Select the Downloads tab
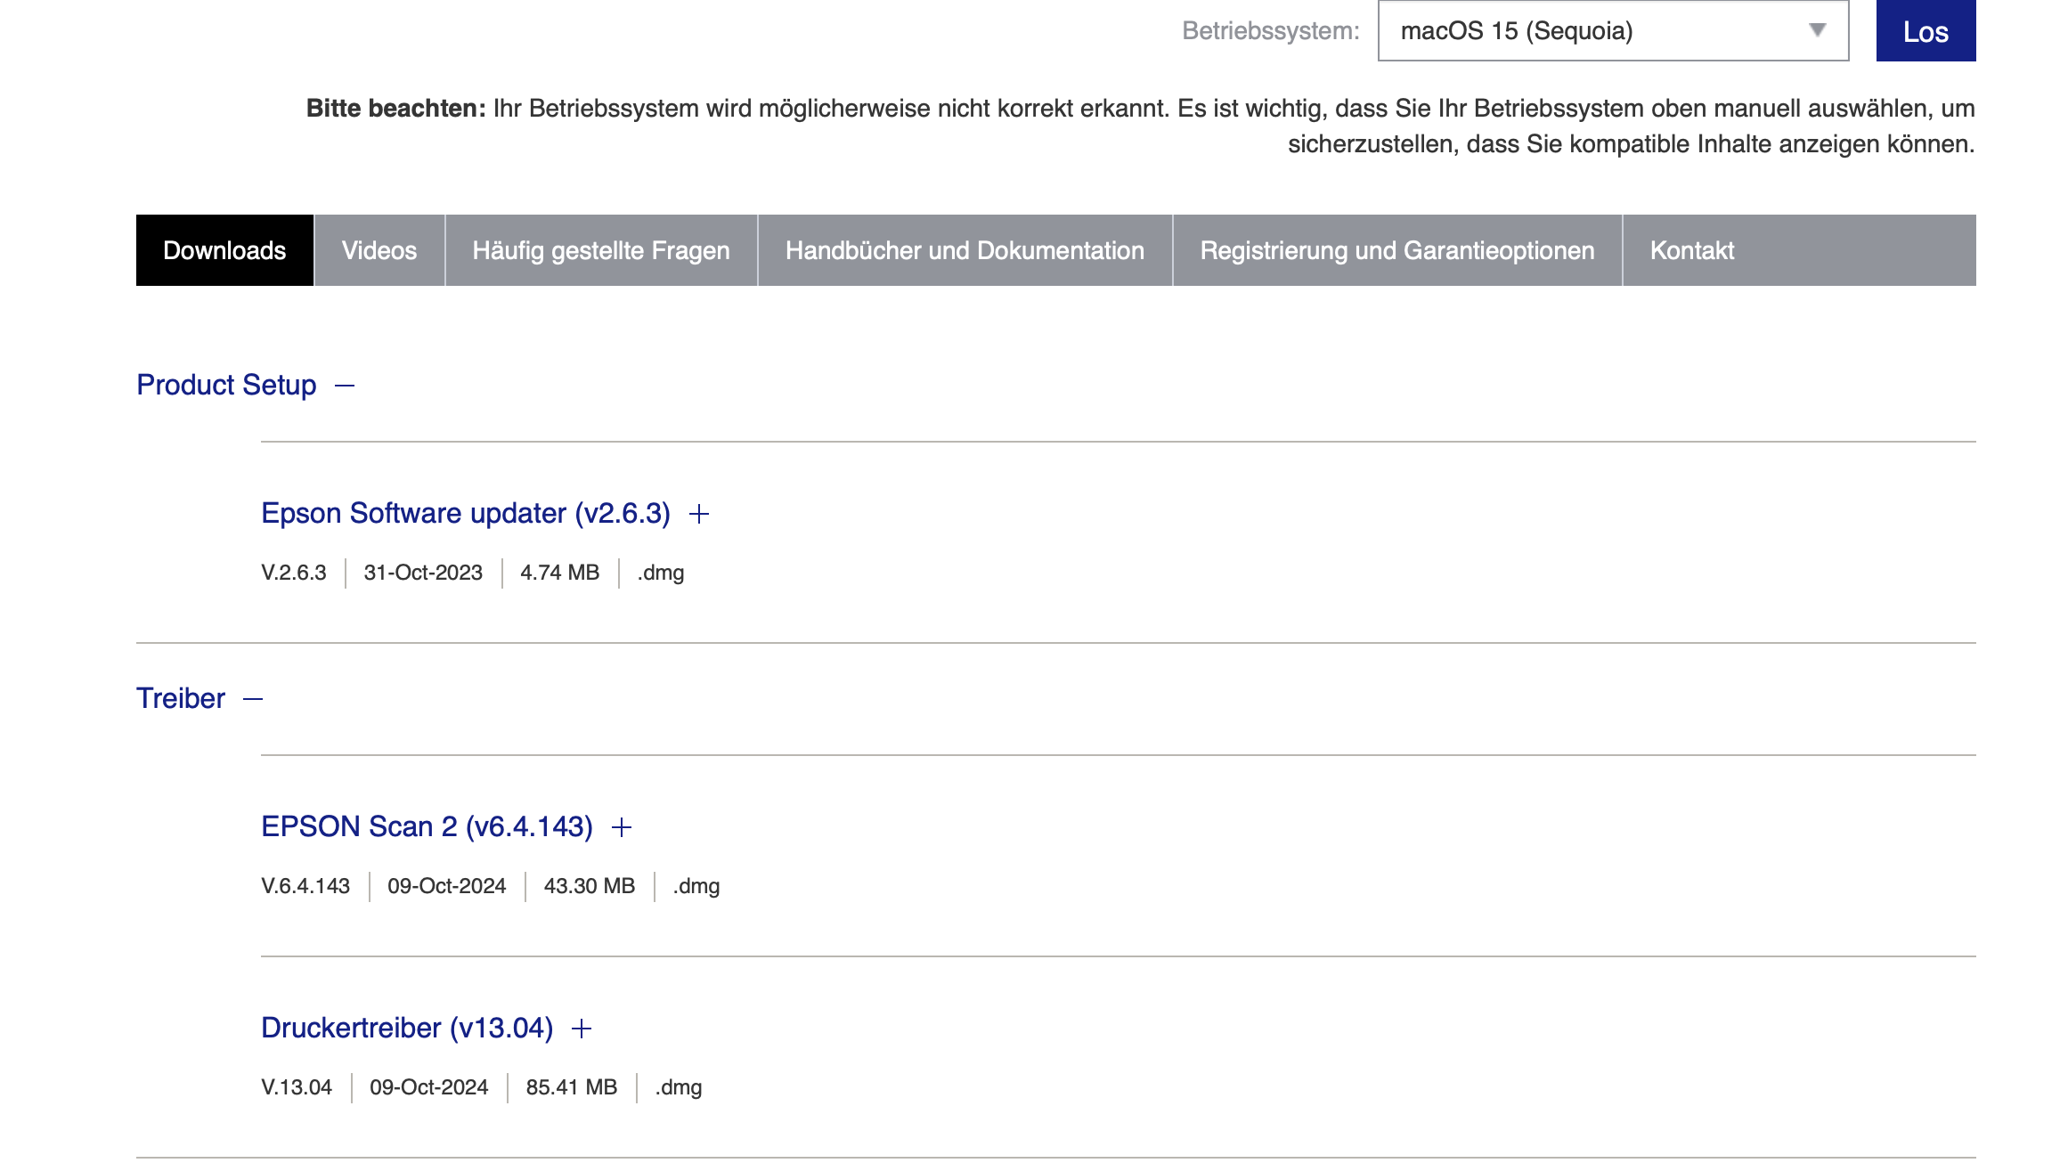This screenshot has width=2068, height=1163. (x=224, y=250)
